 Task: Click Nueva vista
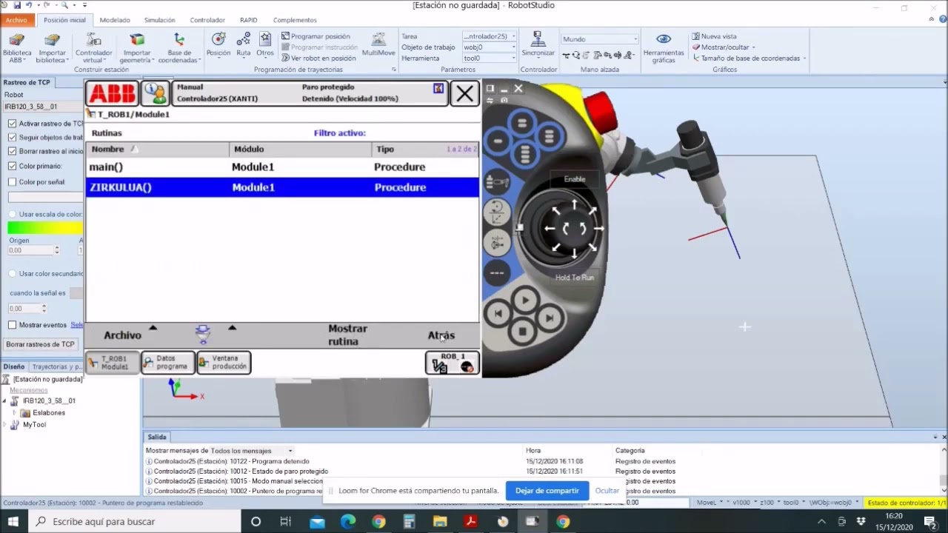(714, 36)
